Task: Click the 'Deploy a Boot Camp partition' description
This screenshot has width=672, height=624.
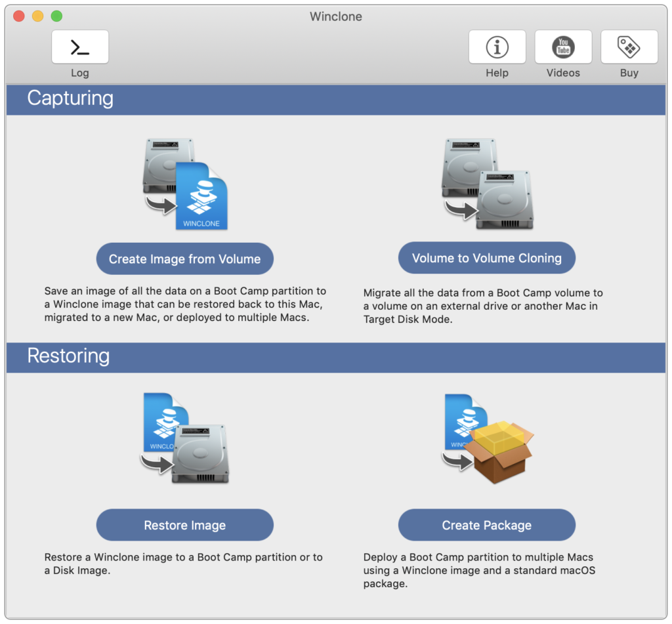Action: point(479,570)
